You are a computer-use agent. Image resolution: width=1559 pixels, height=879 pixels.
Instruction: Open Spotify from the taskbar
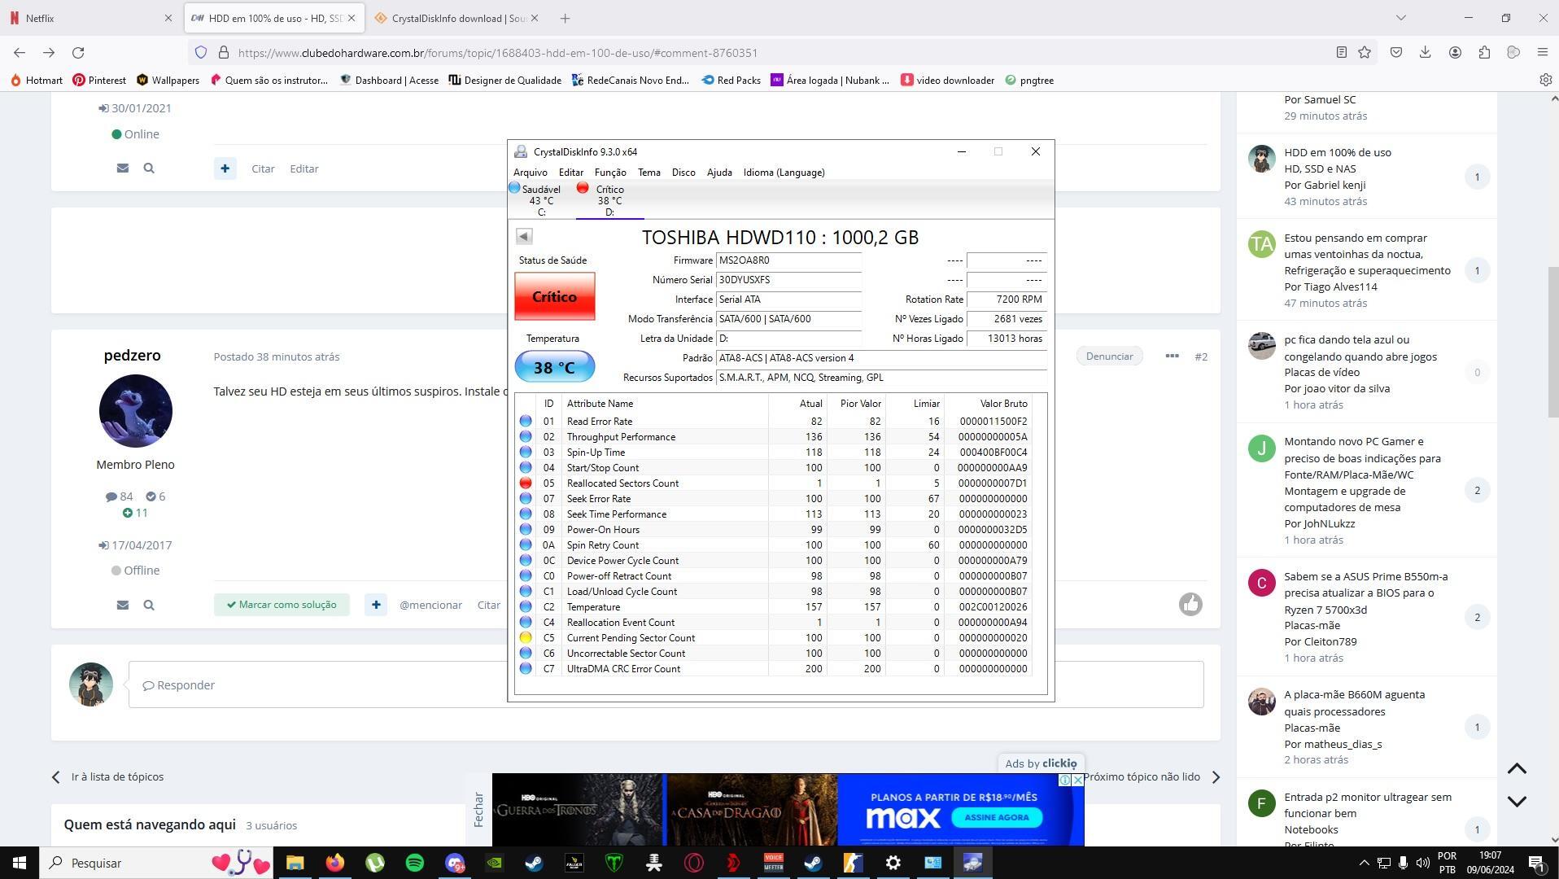point(415,863)
